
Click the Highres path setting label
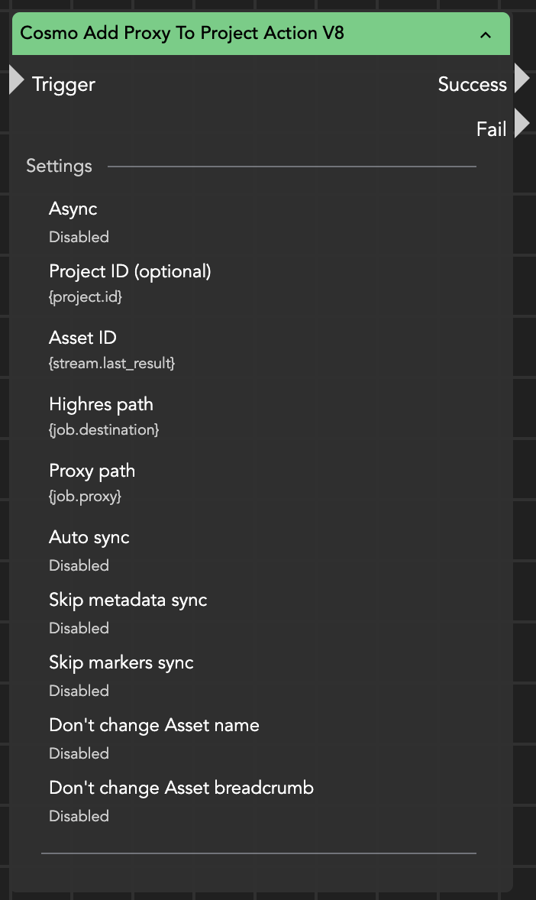(x=101, y=404)
